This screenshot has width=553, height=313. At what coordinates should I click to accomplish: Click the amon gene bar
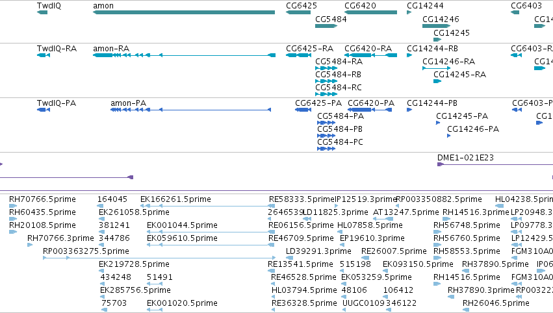[184, 12]
